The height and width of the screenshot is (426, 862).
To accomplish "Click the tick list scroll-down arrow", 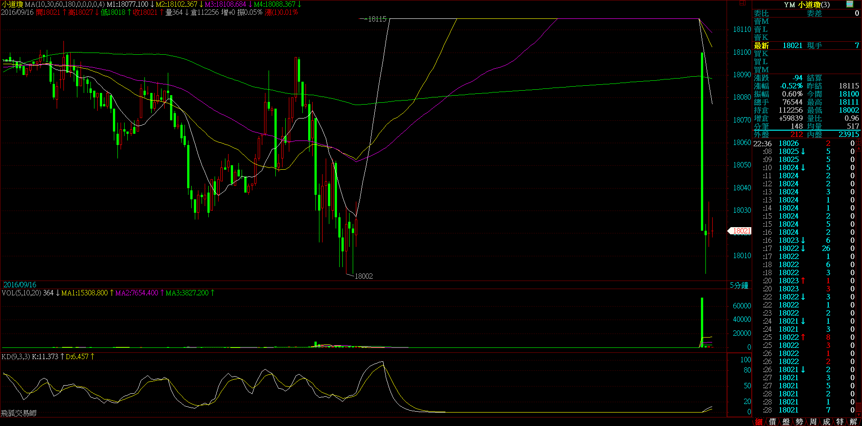I will coord(859,415).
